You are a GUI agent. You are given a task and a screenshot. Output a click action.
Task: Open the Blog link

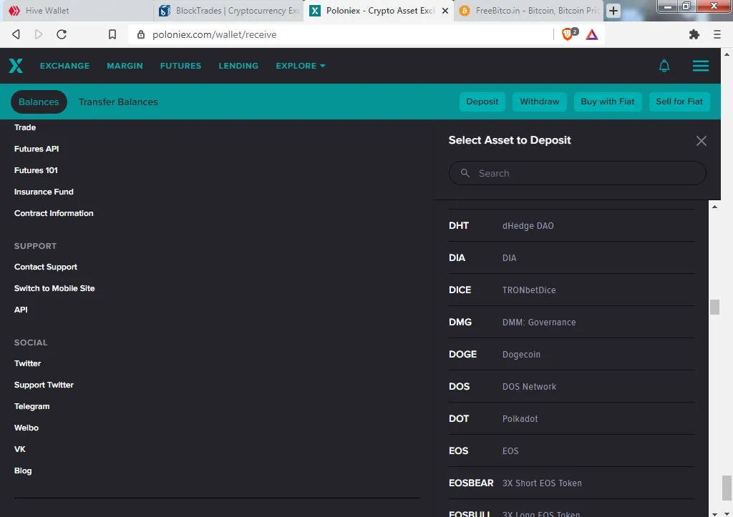click(23, 471)
